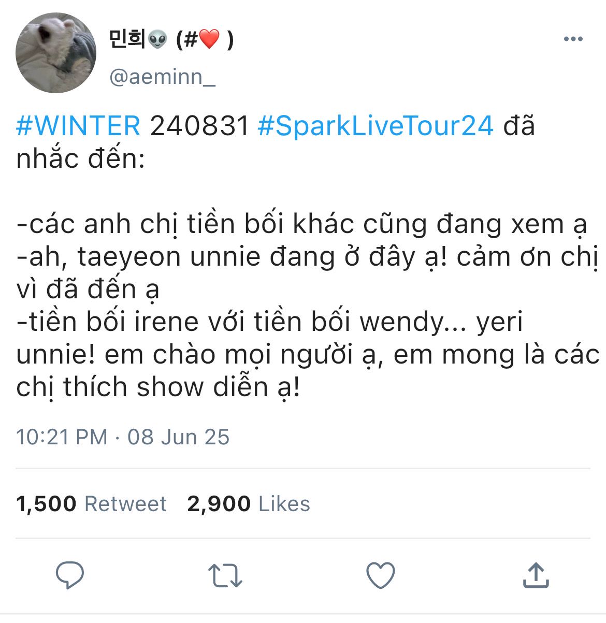This screenshot has width=606, height=623.
Task: Tap the reply speech bubble icon
Action: 70,575
